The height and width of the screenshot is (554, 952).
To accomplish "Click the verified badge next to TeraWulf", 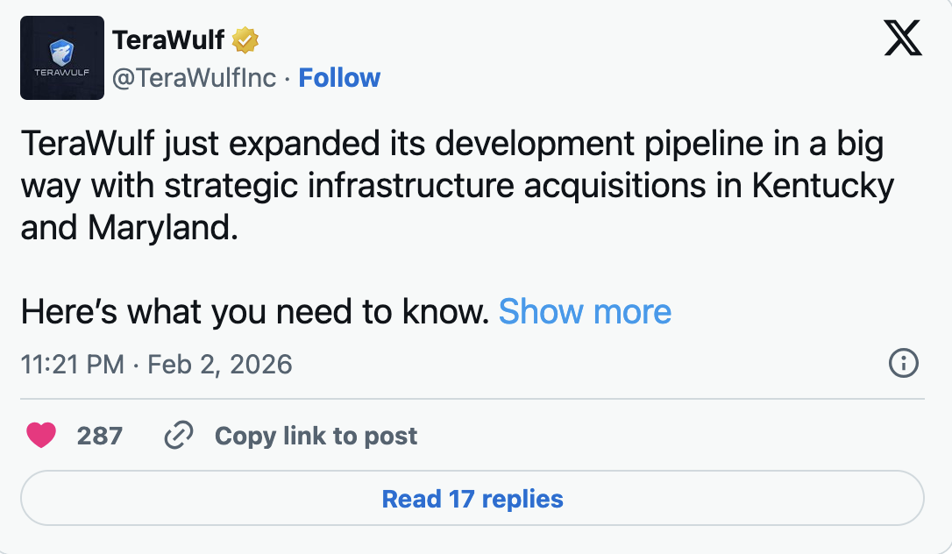I will coord(244,38).
